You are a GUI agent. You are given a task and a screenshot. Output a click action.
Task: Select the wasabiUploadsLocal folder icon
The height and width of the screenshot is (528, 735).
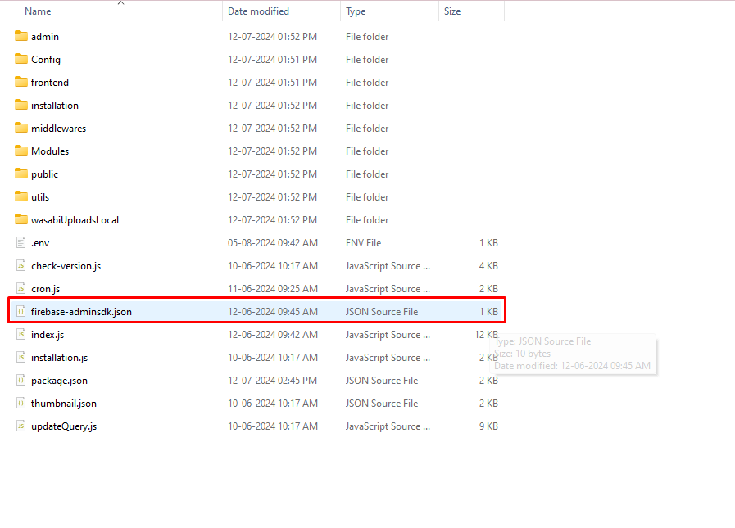21,220
